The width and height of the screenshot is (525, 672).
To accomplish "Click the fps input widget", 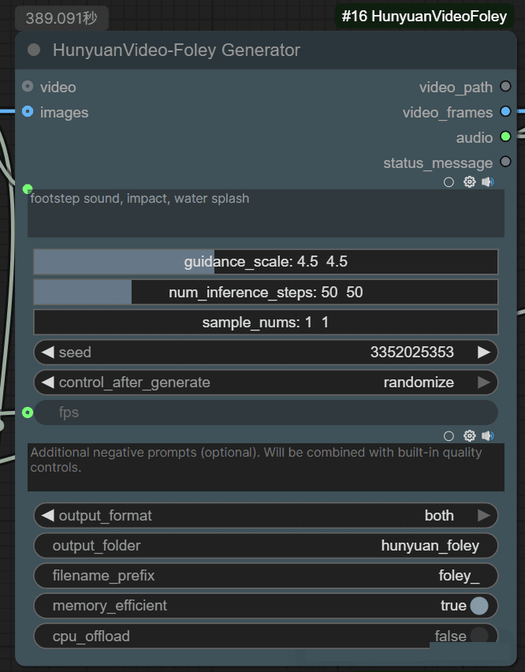I will [266, 413].
